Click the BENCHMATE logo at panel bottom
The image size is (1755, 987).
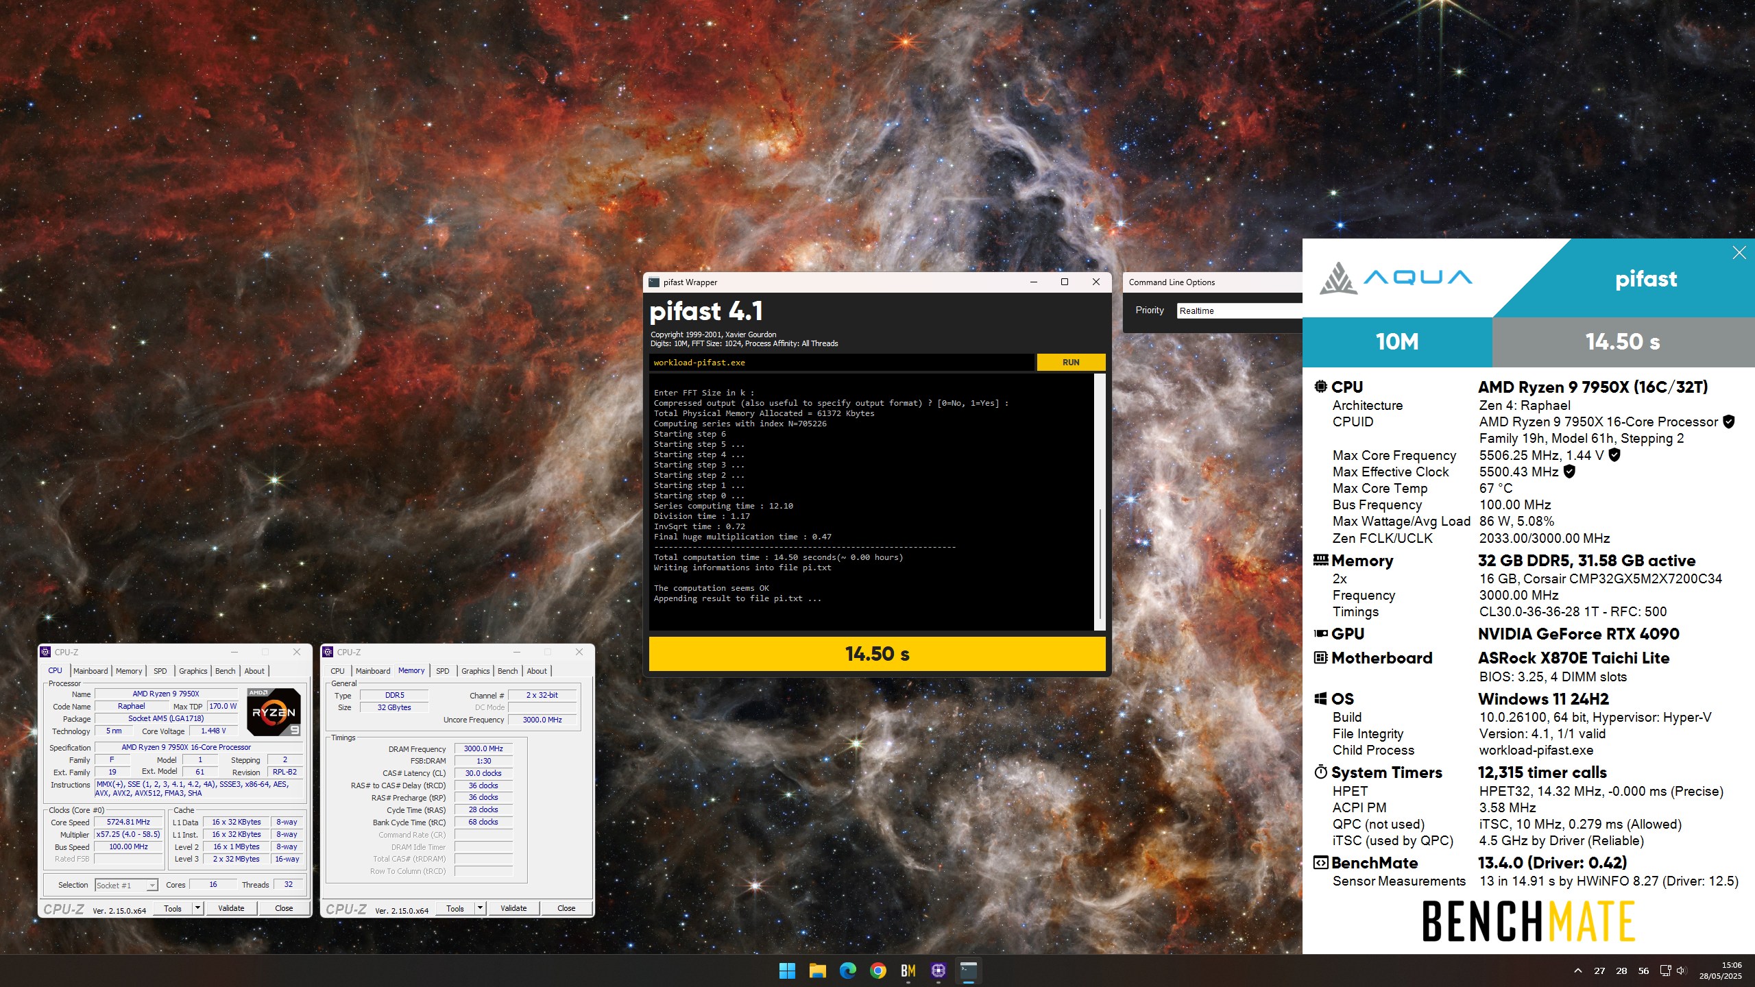1529,921
